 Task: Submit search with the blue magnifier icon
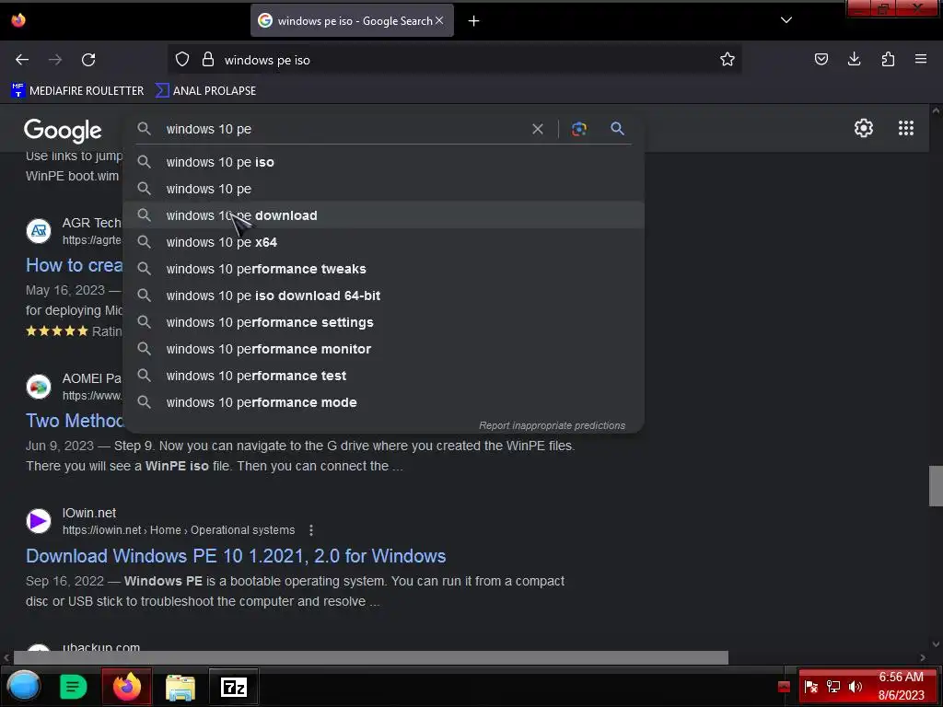click(617, 129)
